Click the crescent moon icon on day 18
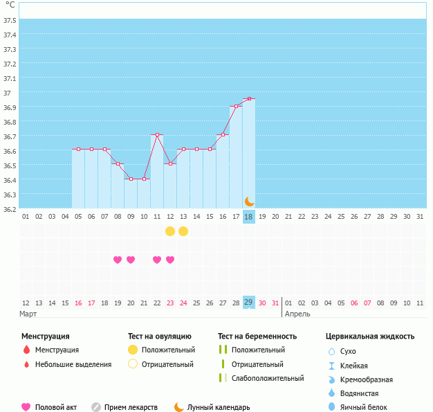 pos(249,201)
